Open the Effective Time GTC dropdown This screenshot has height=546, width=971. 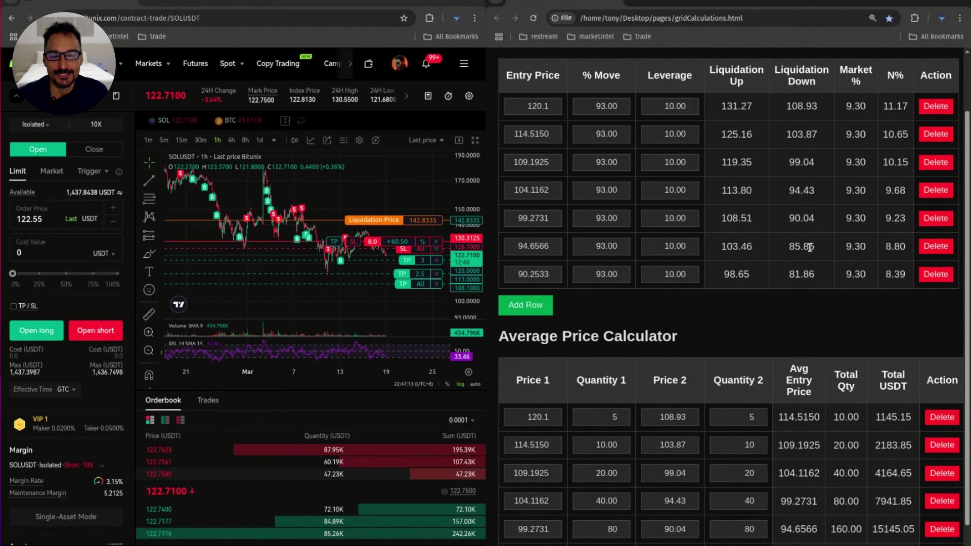[x=66, y=389]
